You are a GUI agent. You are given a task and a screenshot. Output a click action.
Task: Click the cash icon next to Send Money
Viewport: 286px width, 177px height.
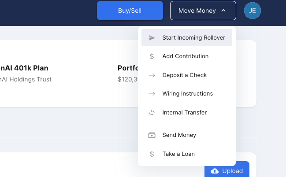(x=152, y=135)
